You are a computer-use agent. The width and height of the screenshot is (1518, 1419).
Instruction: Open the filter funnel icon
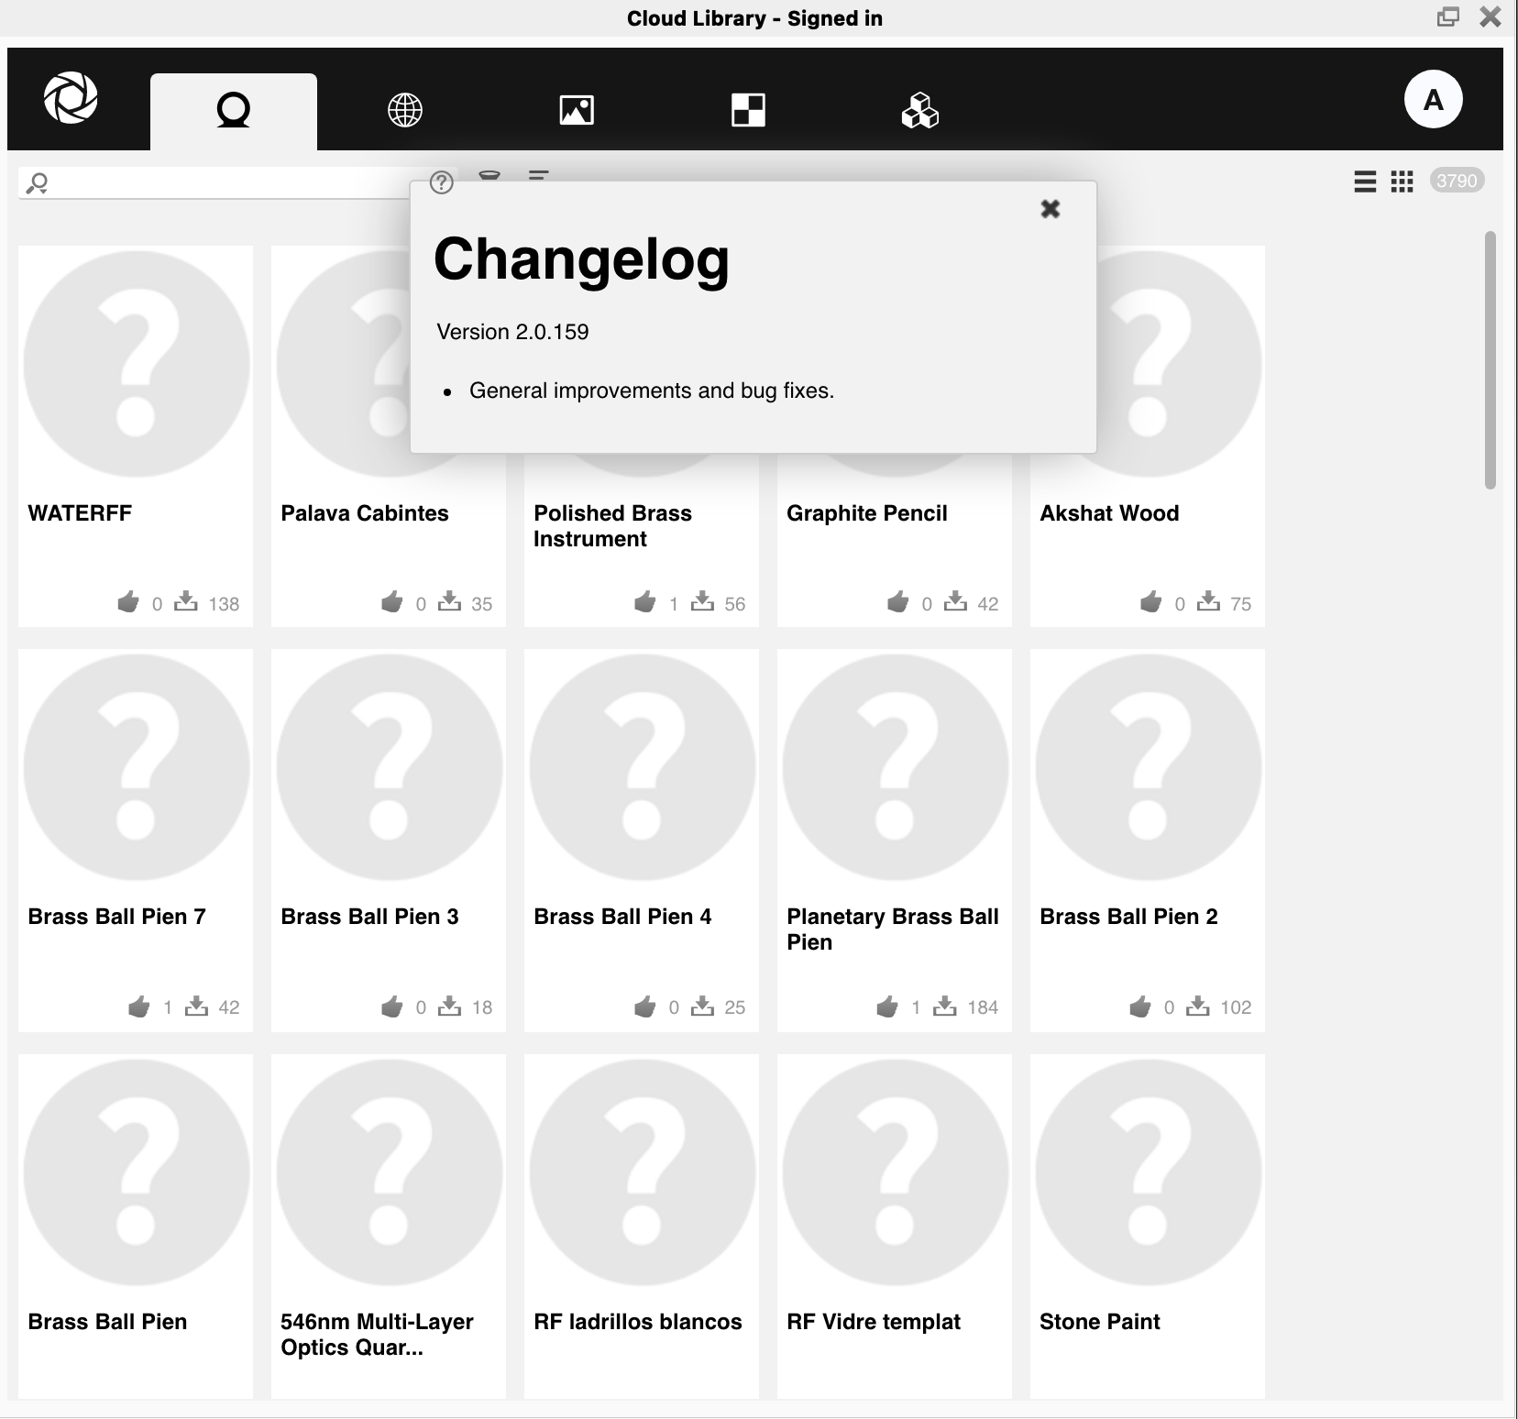coord(489,174)
